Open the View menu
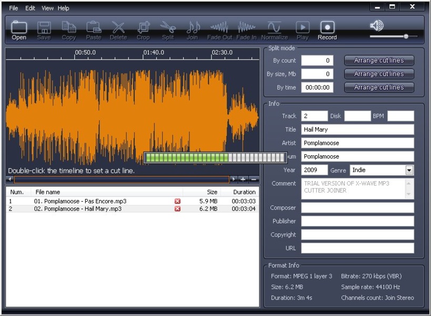431x316 pixels. coord(47,8)
